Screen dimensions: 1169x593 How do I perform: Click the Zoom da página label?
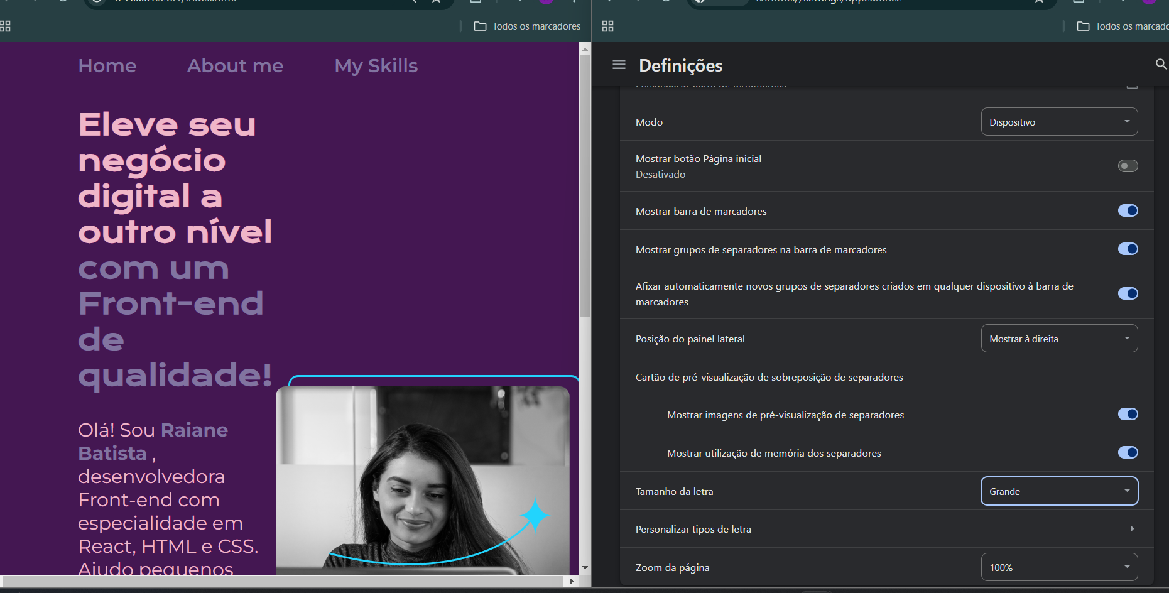672,567
